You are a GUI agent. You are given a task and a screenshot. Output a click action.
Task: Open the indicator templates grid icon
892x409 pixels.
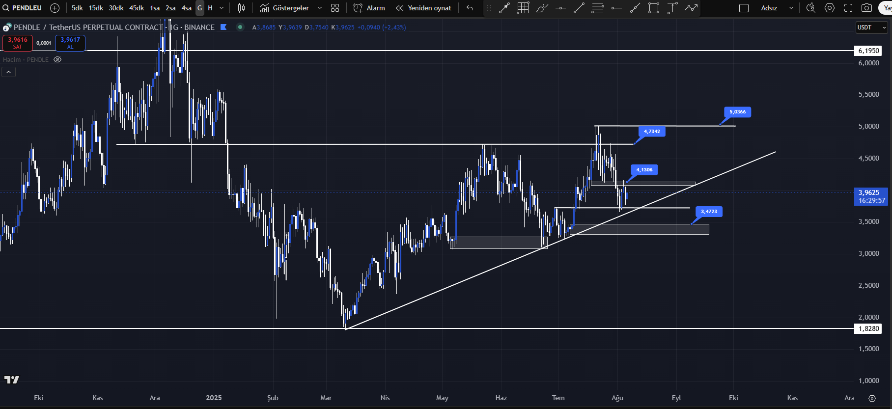tap(335, 8)
